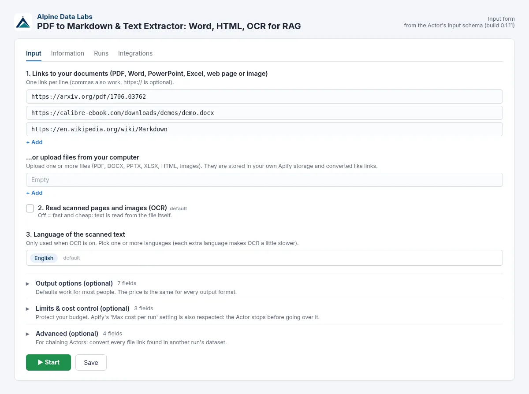Click the Alpine Data Labs mountain logo
The height and width of the screenshot is (394, 529).
pyautogui.click(x=23, y=22)
